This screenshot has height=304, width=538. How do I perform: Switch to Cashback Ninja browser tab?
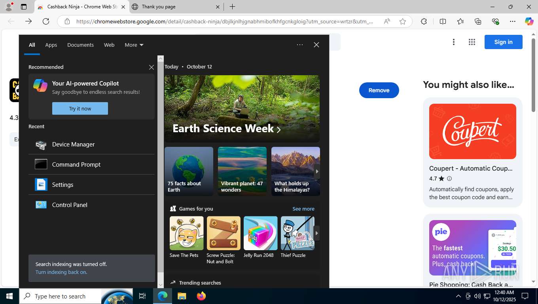pyautogui.click(x=81, y=7)
